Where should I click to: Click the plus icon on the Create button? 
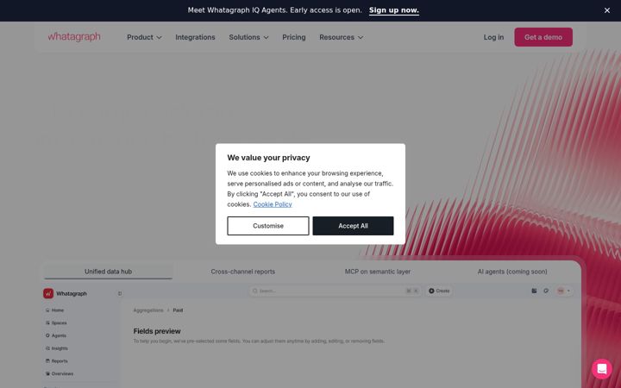pyautogui.click(x=432, y=291)
